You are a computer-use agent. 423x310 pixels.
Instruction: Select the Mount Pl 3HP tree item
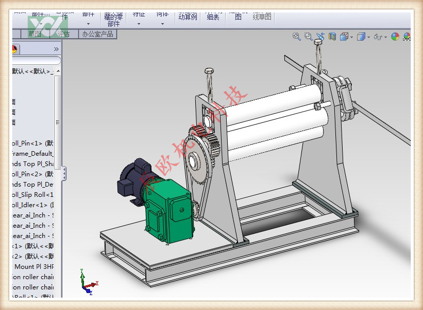tap(33, 266)
